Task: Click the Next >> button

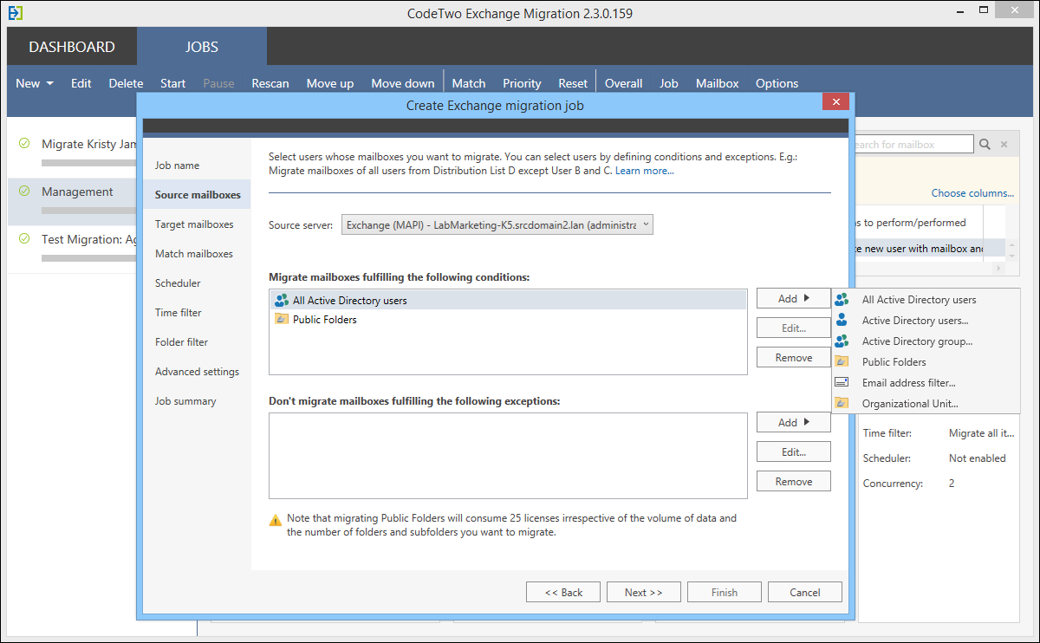Action: coord(644,592)
